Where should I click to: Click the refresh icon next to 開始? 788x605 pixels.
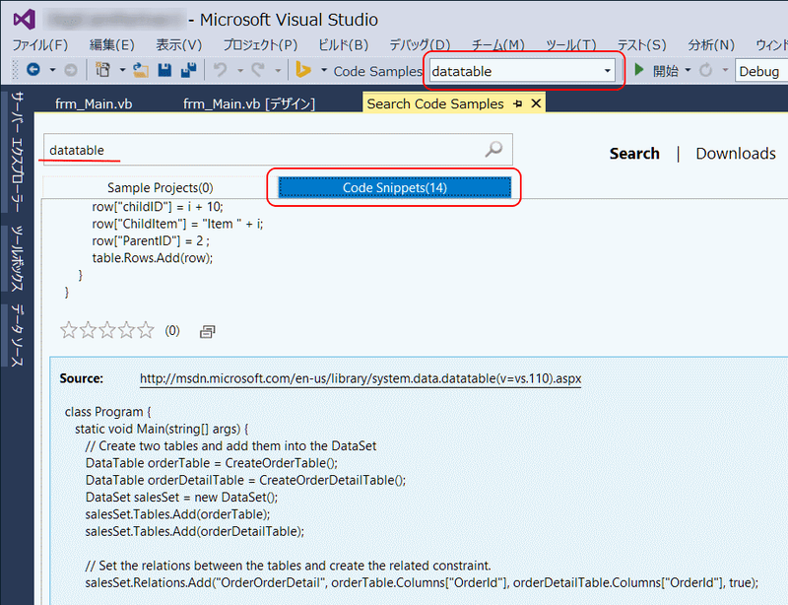coord(706,70)
